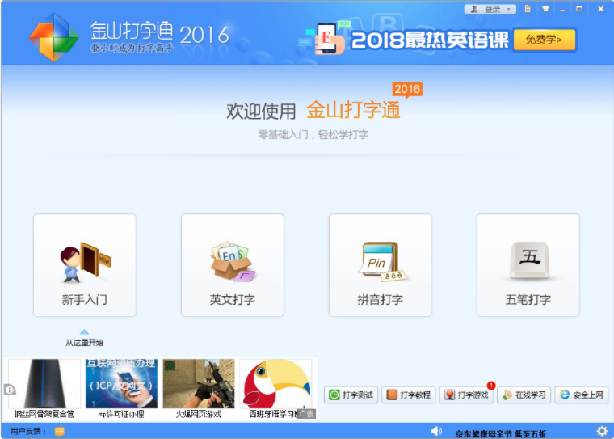
Task: Toggle sound with the speaker icon
Action: tap(436, 431)
